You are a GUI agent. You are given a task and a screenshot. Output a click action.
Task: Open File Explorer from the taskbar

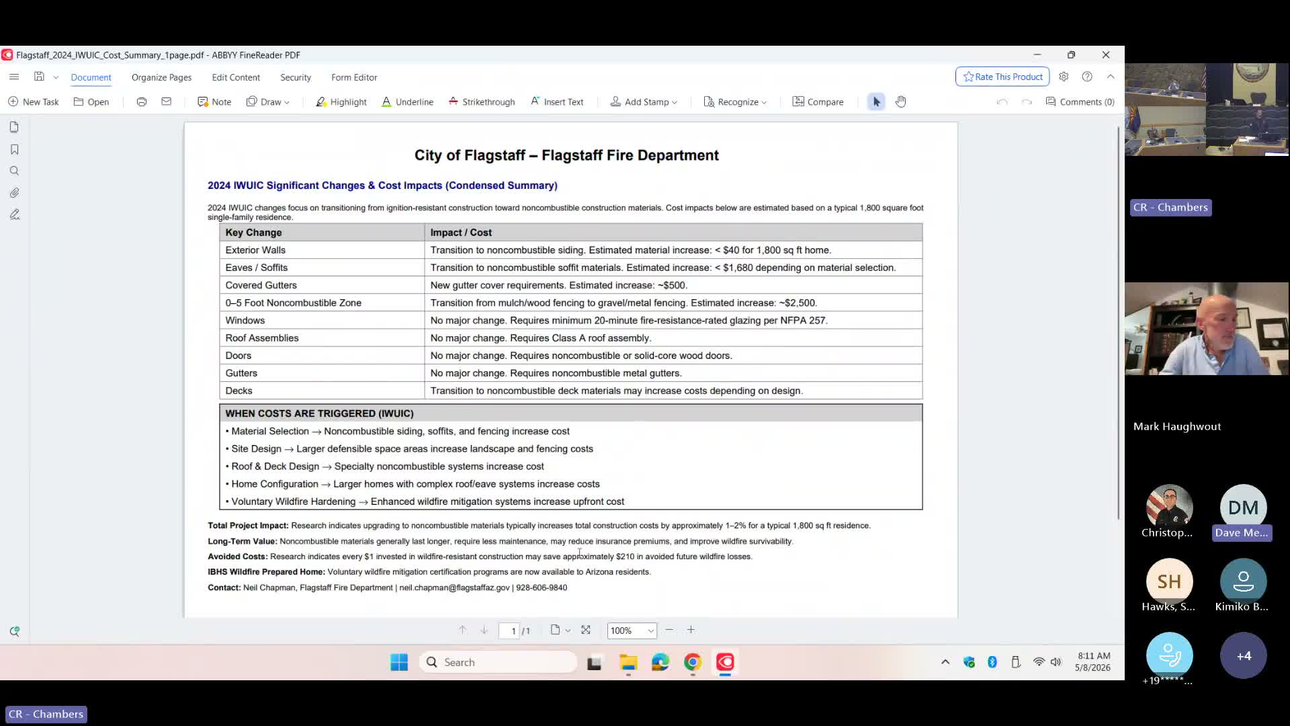coord(628,662)
